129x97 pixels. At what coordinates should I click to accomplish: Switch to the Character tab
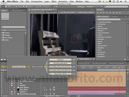[115, 17]
